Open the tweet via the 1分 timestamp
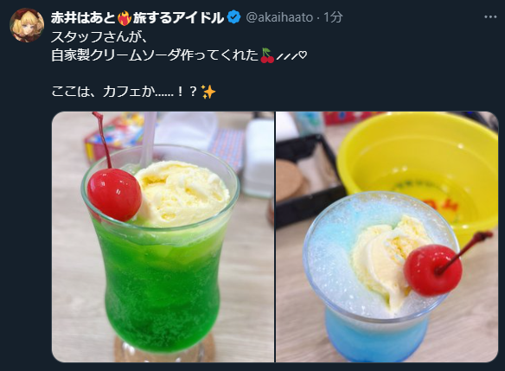The image size is (505, 371). [333, 17]
